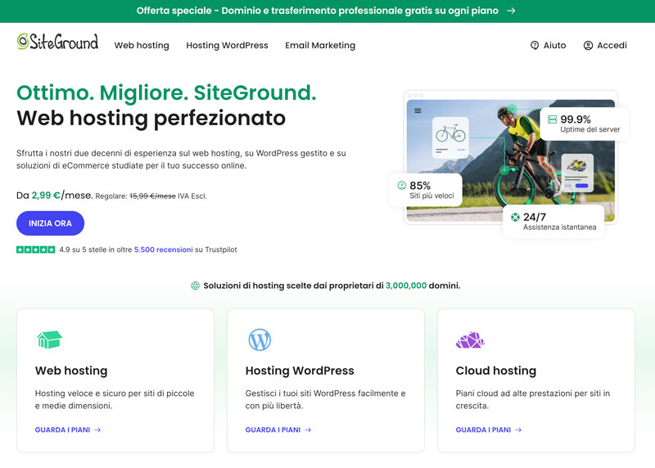The height and width of the screenshot is (468, 655).
Task: Click the 99.9% Uptime del server badge
Action: coord(585,124)
